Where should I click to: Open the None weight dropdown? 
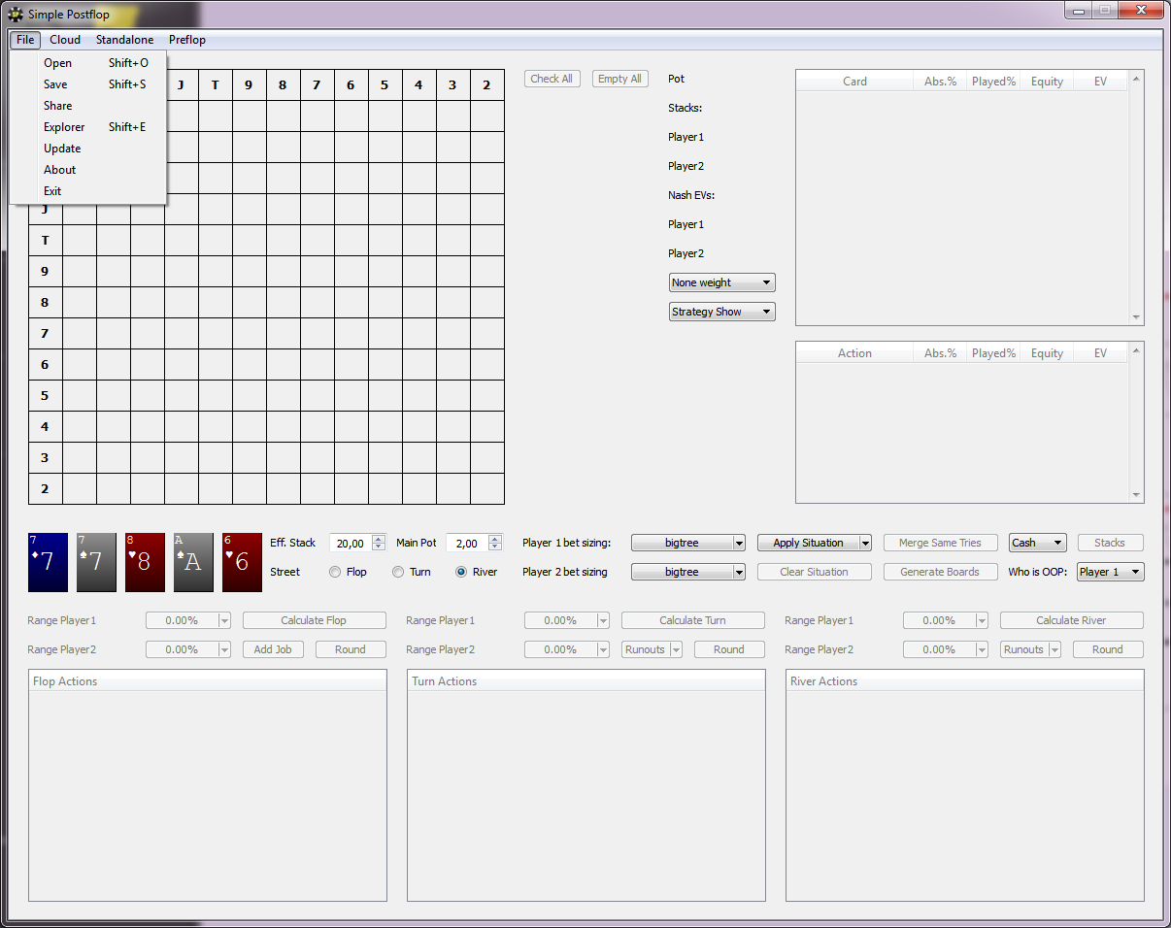721,282
